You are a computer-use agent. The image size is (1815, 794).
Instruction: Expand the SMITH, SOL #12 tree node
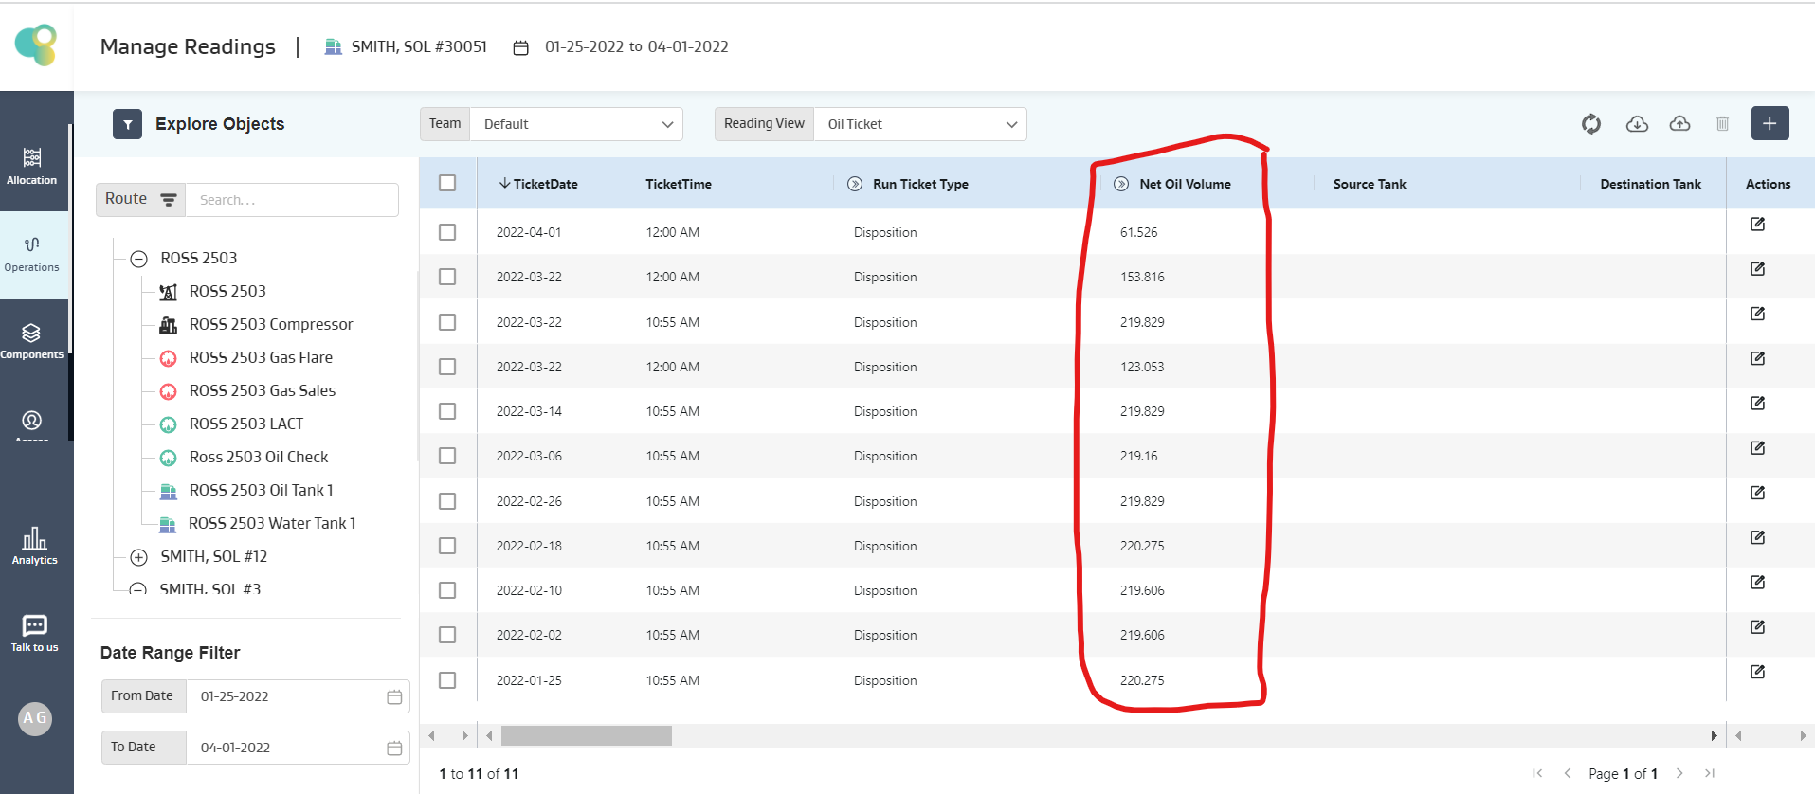point(139,557)
